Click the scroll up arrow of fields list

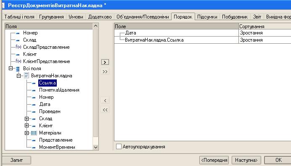pos(95,26)
